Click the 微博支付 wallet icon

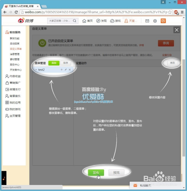(x=7, y=89)
